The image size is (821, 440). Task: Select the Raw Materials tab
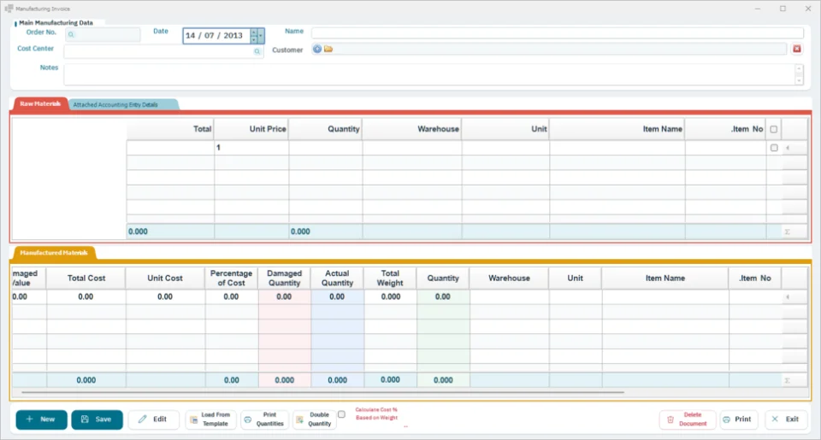[40, 103]
